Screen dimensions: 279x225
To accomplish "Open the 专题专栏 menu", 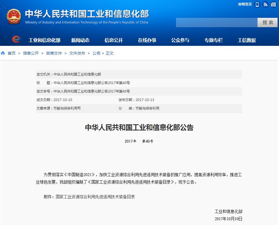I will pos(214,40).
